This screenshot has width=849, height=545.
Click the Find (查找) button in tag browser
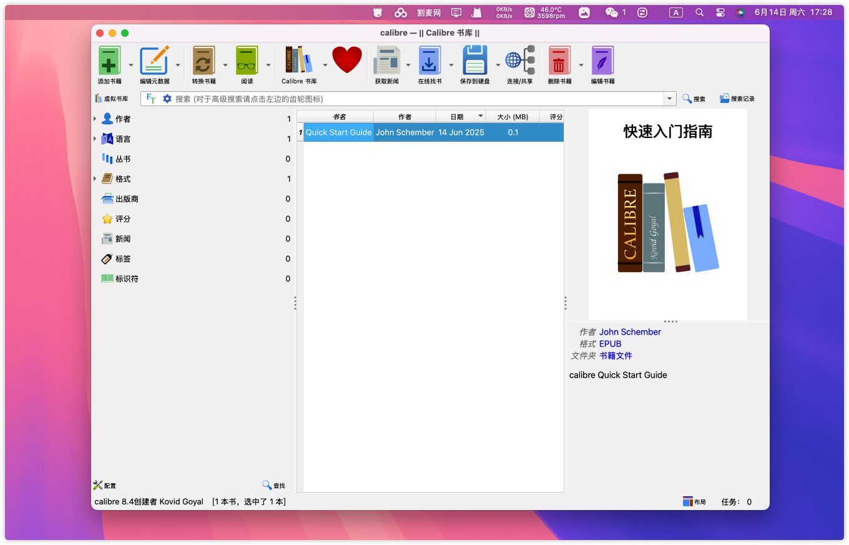click(x=273, y=485)
